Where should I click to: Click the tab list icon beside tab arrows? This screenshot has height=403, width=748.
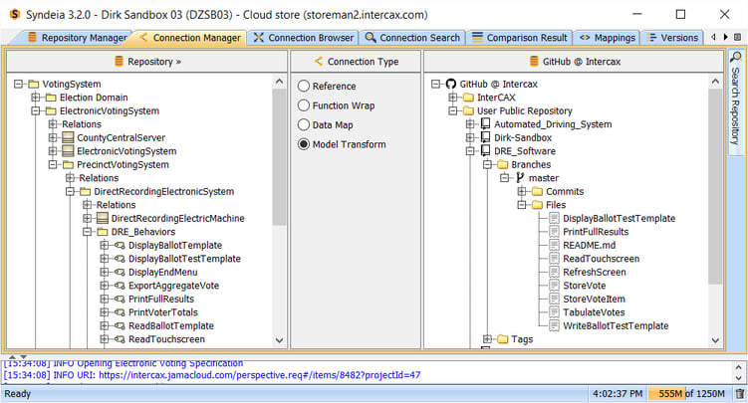[x=737, y=37]
